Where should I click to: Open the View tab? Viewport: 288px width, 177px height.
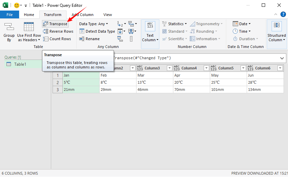tap(107, 15)
